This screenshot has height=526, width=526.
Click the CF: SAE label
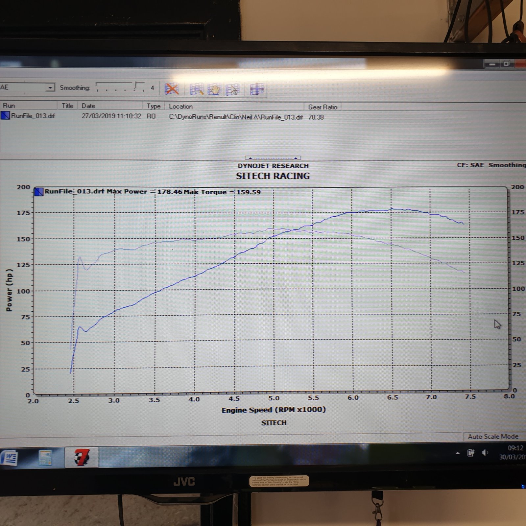470,165
